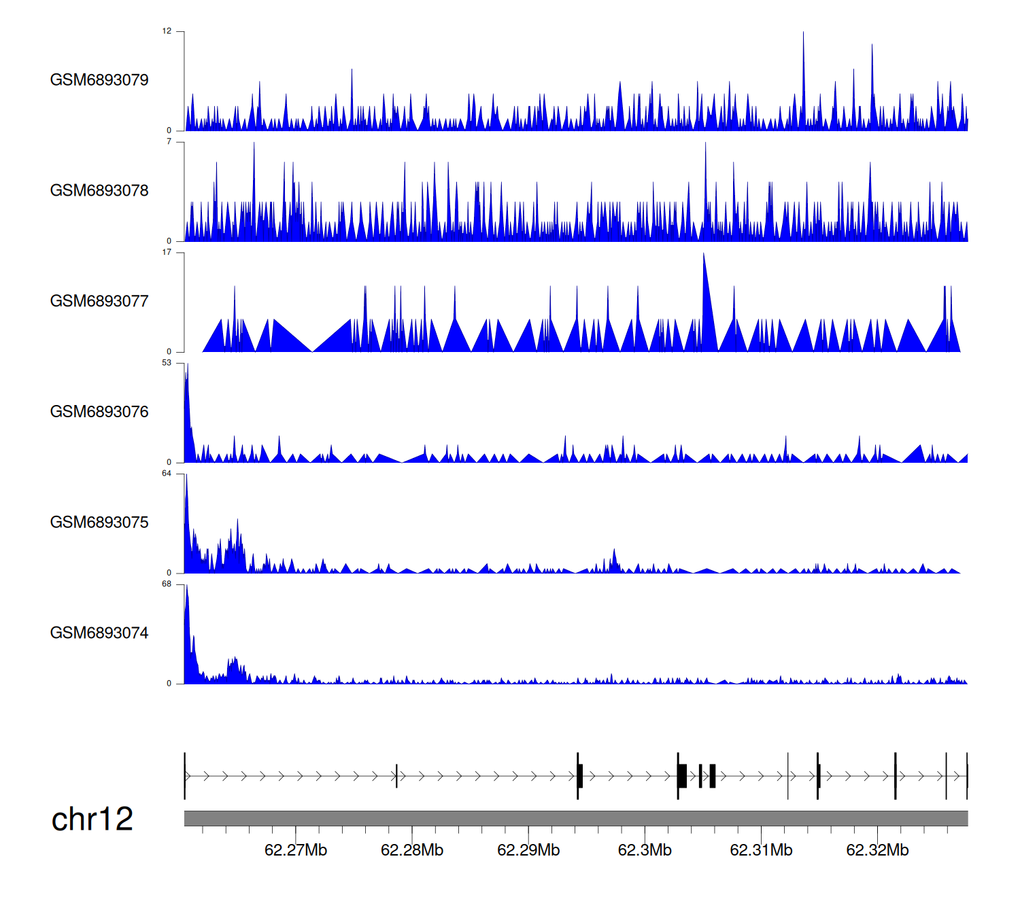Click the 62.32Mb axis position label
Screen dimensions: 1020x897
pyautogui.click(x=877, y=850)
